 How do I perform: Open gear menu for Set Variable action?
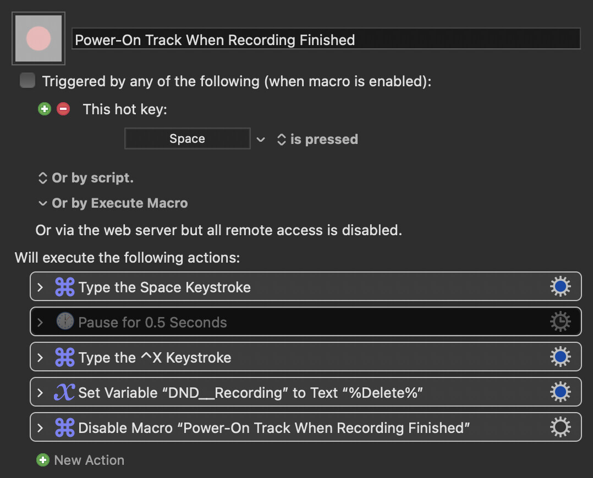(x=560, y=393)
